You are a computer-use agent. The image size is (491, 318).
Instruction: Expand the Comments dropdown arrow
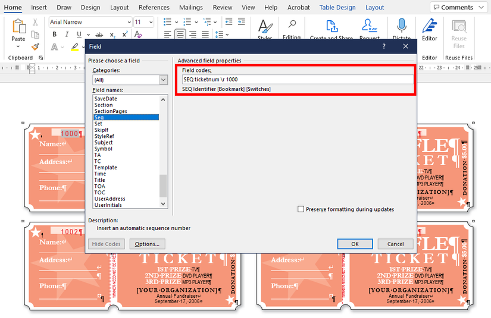[x=481, y=7]
